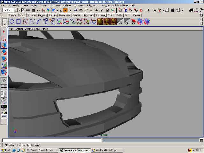The image size is (204, 153).
Task: Click the HS shelf button
Action: 120,22
